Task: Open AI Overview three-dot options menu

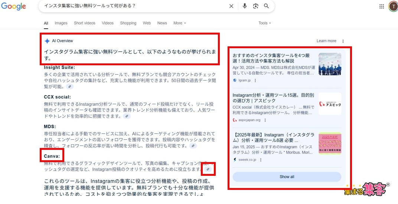Action: pyautogui.click(x=343, y=41)
